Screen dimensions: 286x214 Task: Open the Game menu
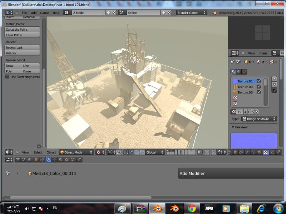pos(44,12)
